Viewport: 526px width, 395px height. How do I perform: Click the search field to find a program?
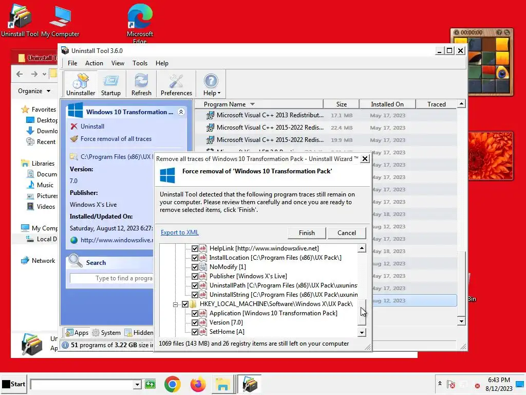coord(111,278)
